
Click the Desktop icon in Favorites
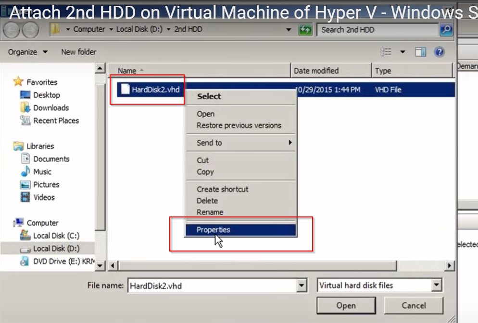click(25, 95)
